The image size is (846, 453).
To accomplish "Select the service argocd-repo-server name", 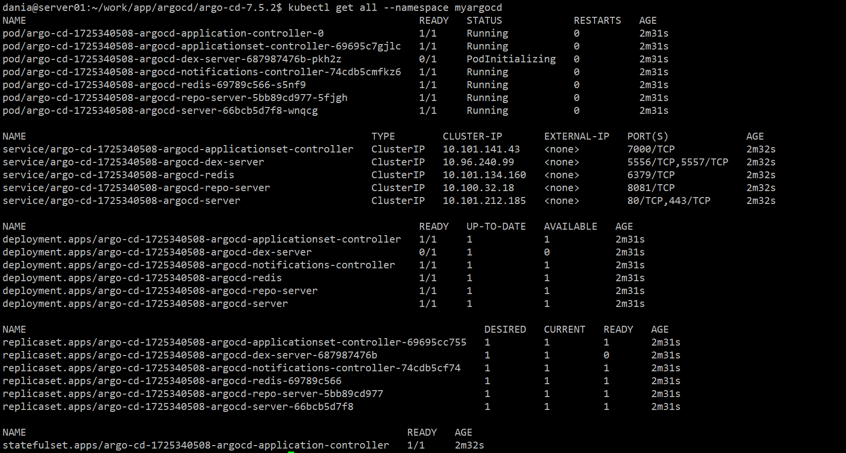I will coord(136,188).
